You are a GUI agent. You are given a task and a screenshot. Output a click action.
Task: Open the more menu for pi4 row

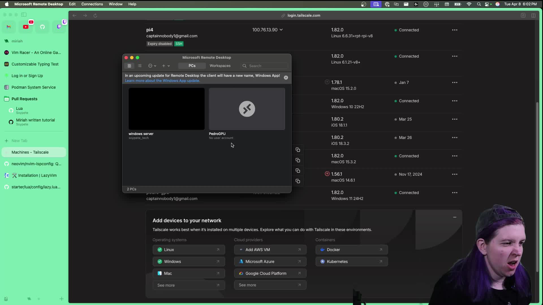pyautogui.click(x=455, y=30)
